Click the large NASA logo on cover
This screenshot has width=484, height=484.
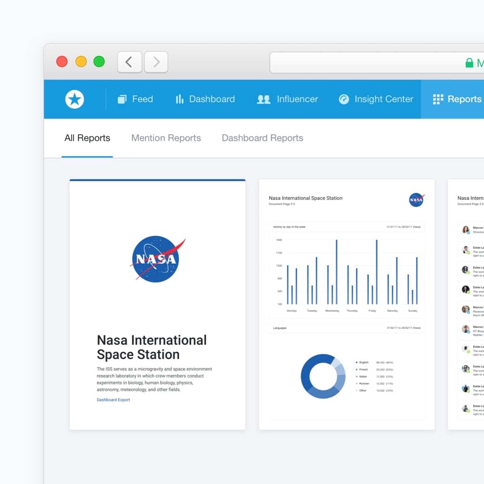coord(157,259)
